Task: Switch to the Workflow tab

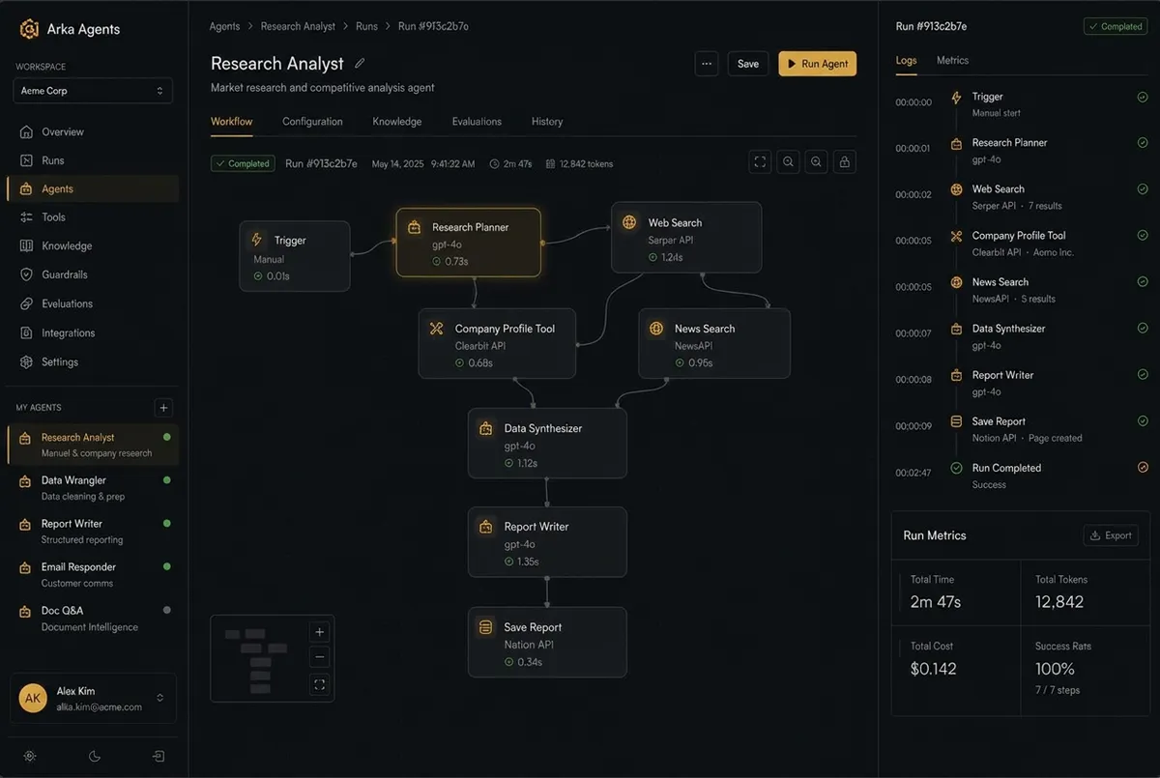Action: tap(231, 122)
